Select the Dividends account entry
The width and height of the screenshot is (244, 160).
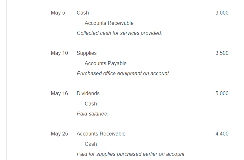coord(88,94)
